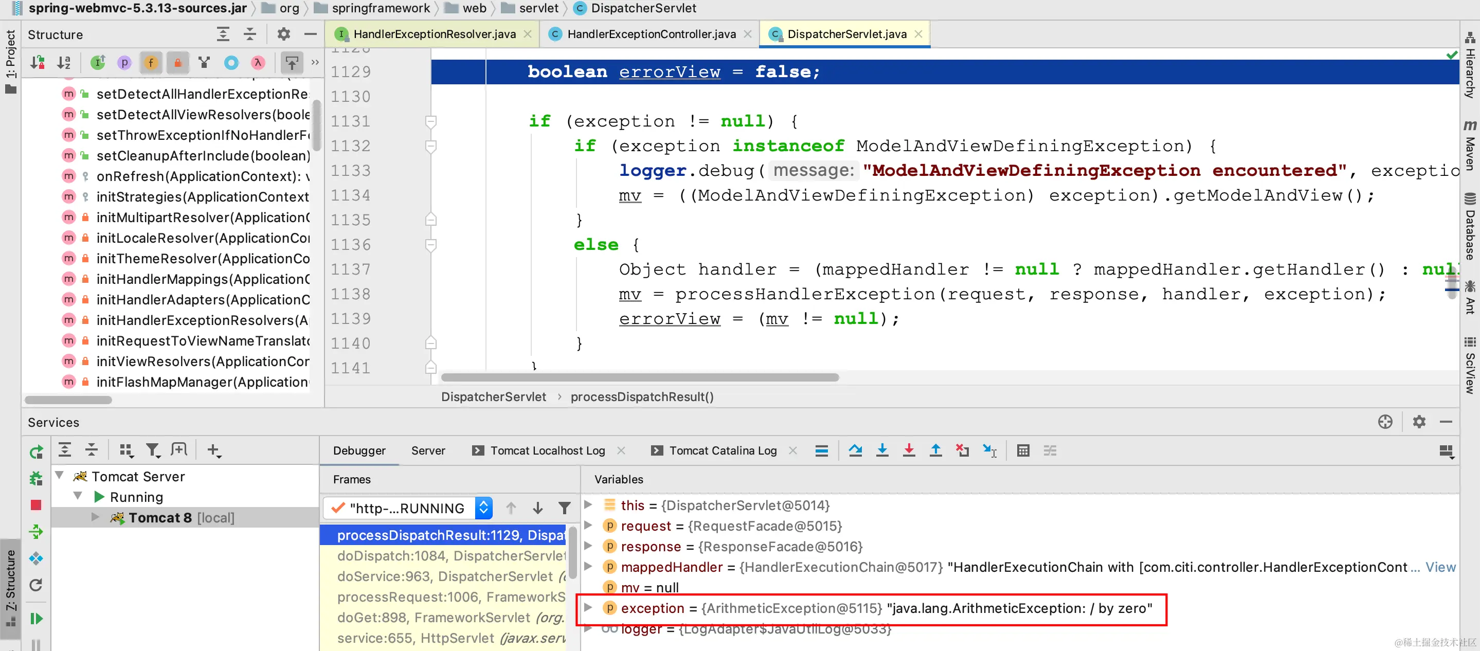The width and height of the screenshot is (1480, 651).
Task: Collapse the Tomcat Server tree node
Action: (59, 476)
